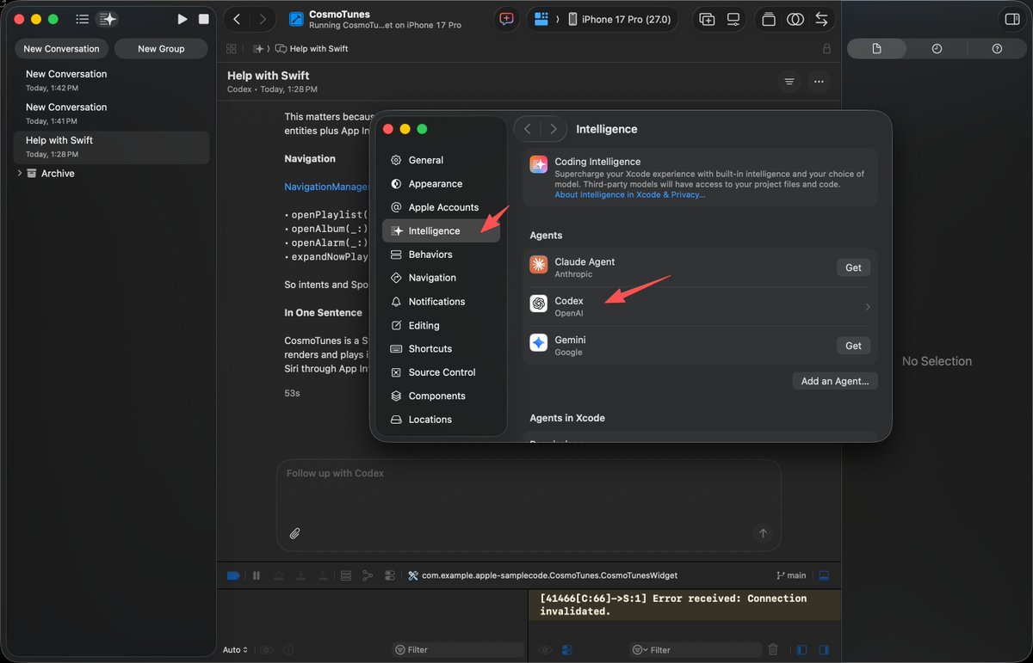Click the overlapping circles toolbar icon
The image size is (1033, 663).
(x=795, y=19)
